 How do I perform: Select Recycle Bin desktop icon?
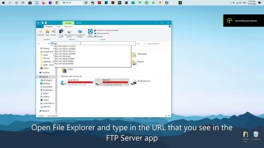(x=256, y=136)
